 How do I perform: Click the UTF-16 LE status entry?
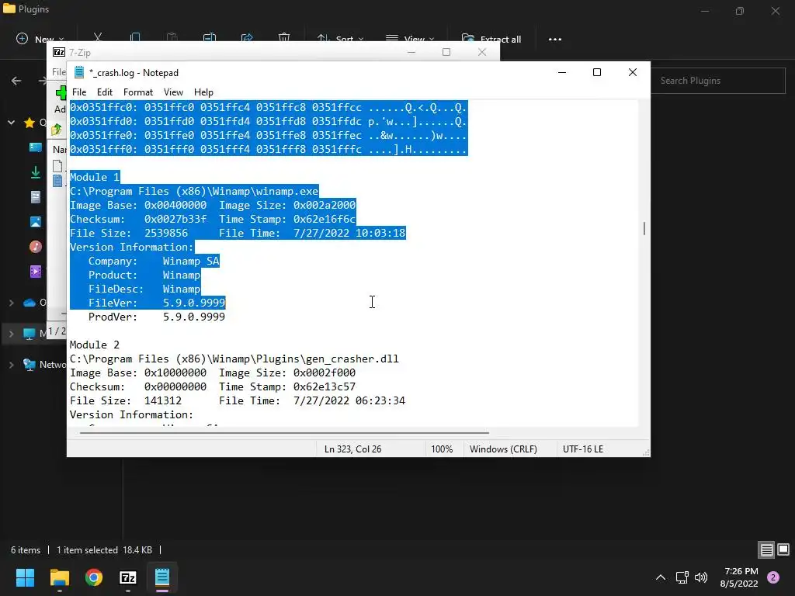(582, 449)
